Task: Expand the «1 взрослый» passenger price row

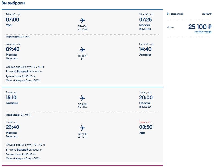Action: coord(175,14)
